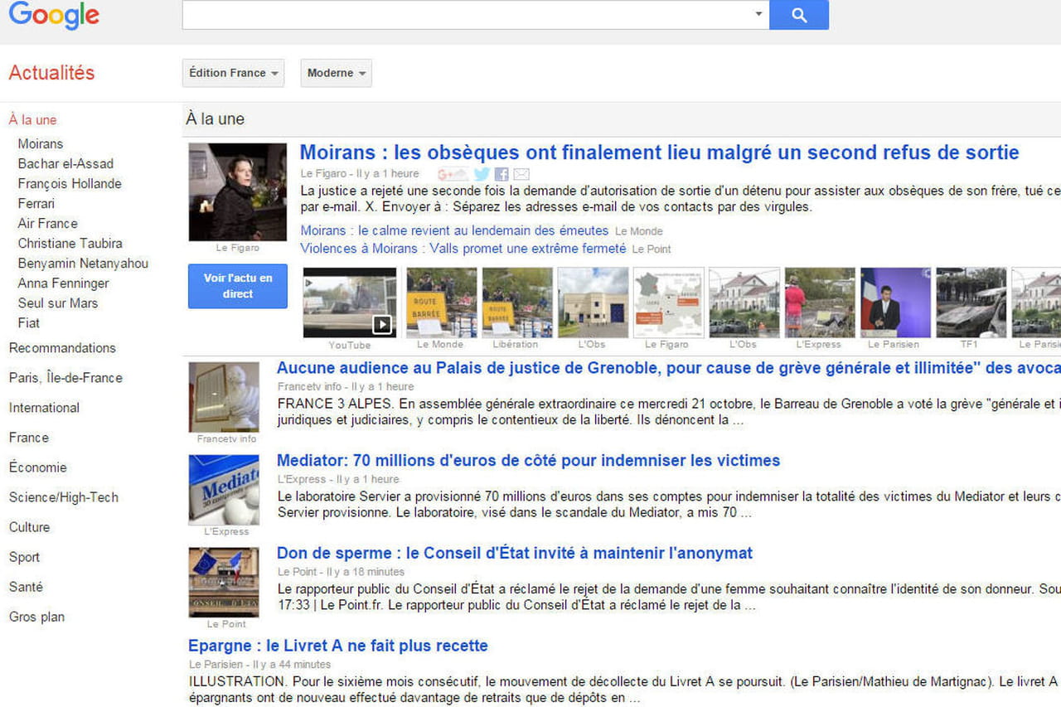Expand the Édition France dropdown
1061x707 pixels.
click(x=233, y=73)
